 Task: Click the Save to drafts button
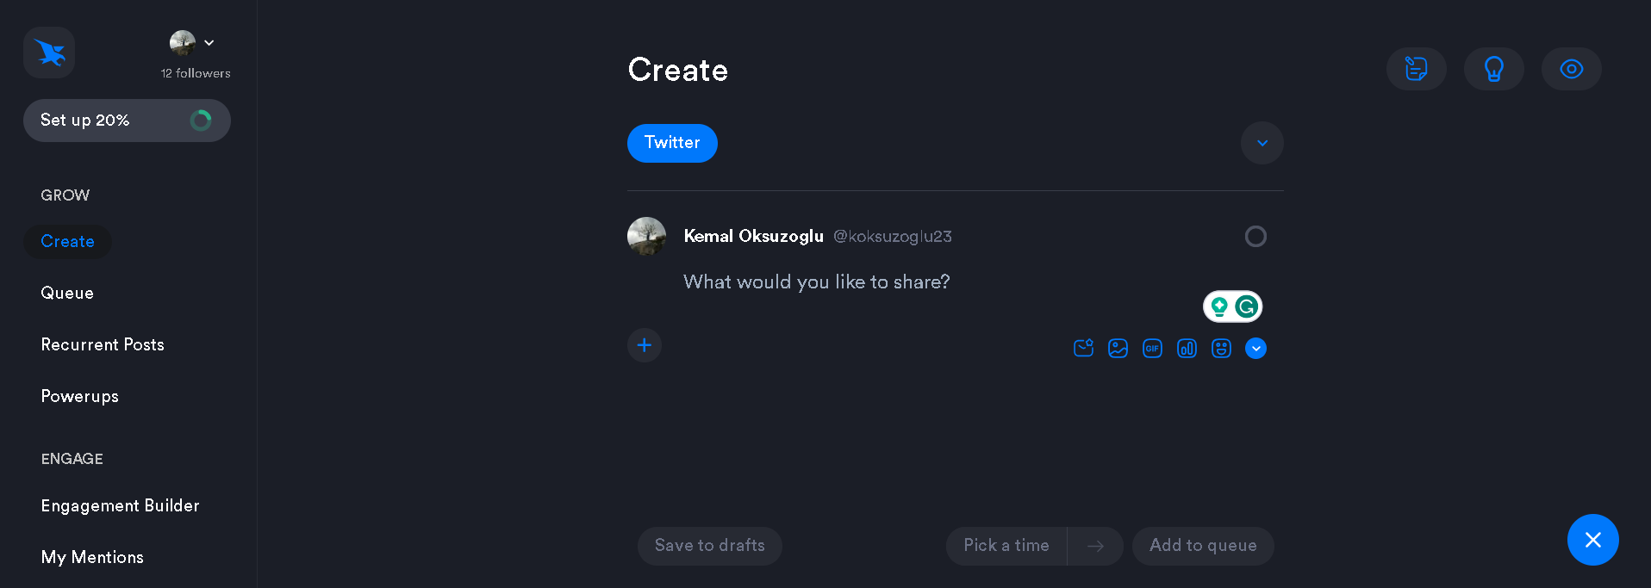point(709,545)
